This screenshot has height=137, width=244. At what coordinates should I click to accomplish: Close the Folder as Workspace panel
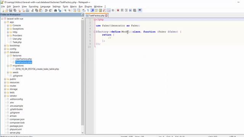pyautogui.click(x=82, y=14)
